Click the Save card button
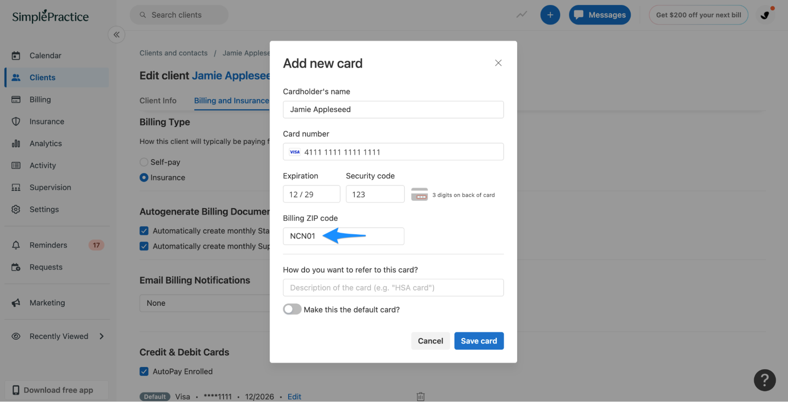This screenshot has width=788, height=402. [x=479, y=341]
